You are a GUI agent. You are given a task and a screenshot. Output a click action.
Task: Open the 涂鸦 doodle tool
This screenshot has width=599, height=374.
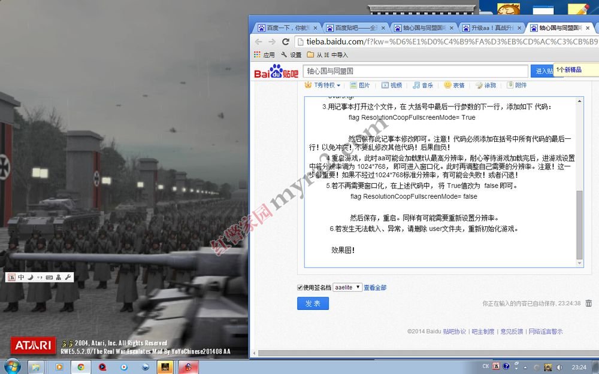(486, 85)
